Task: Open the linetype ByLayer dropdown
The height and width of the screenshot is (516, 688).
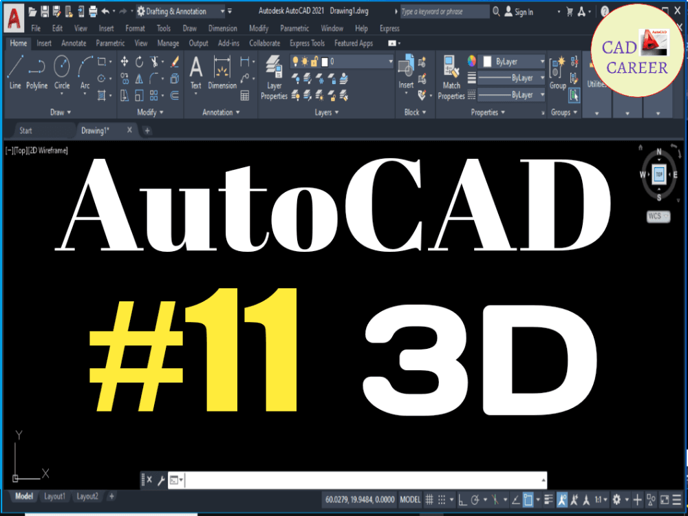Action: [x=511, y=95]
